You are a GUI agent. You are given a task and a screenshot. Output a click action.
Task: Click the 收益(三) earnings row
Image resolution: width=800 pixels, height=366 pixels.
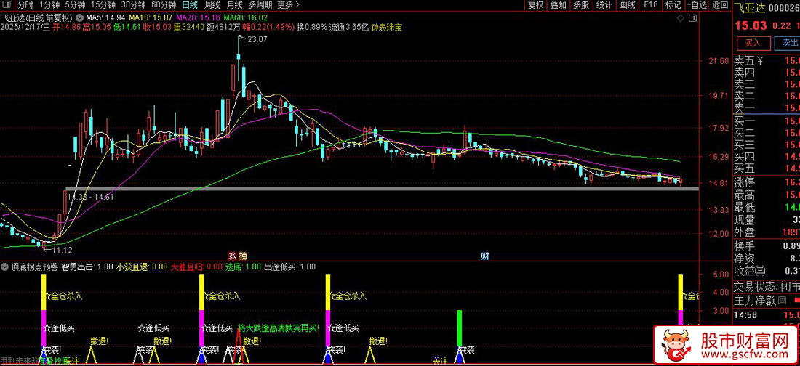[x=767, y=269]
